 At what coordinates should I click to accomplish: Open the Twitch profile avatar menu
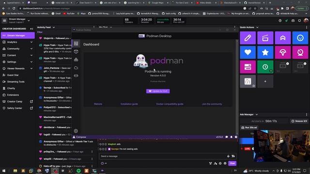(x=306, y=20)
